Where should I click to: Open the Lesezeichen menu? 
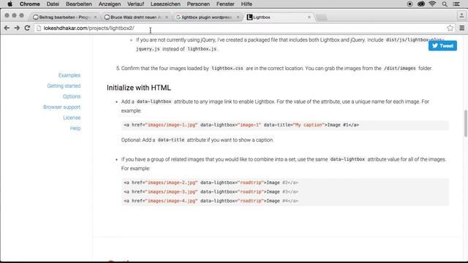[x=165, y=4]
